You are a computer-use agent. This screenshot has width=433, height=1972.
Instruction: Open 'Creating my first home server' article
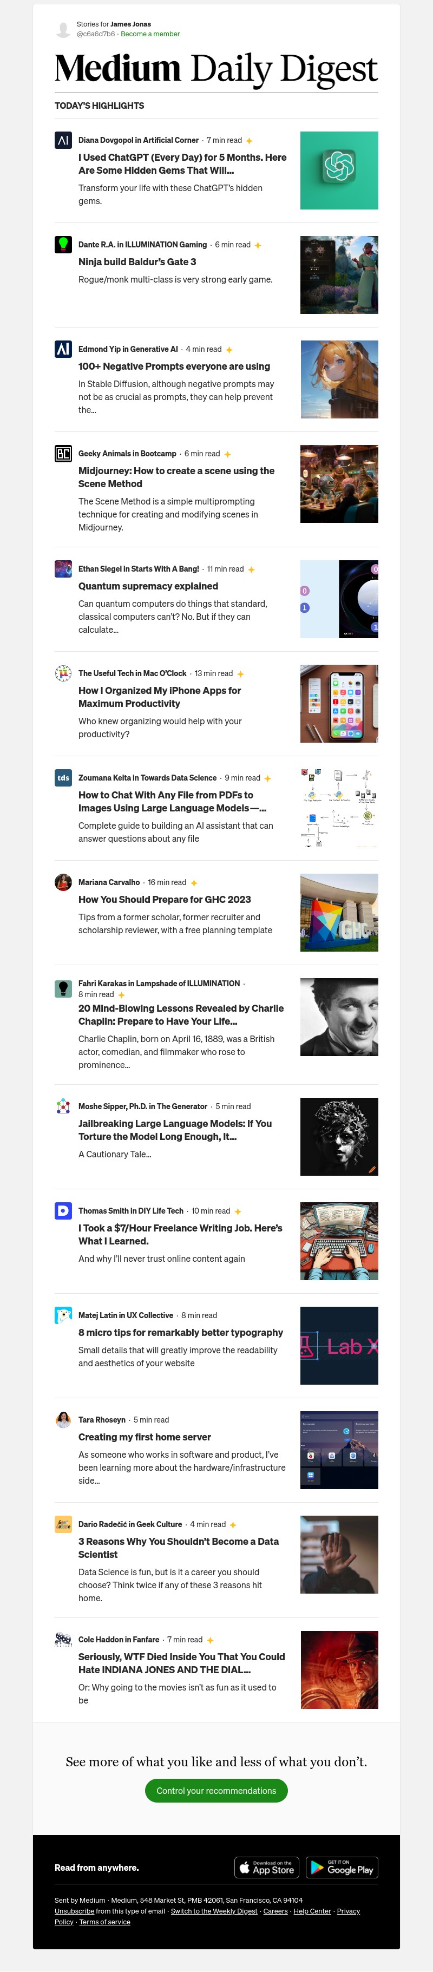145,1437
